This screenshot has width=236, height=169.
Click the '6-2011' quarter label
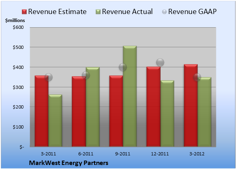[85, 154]
